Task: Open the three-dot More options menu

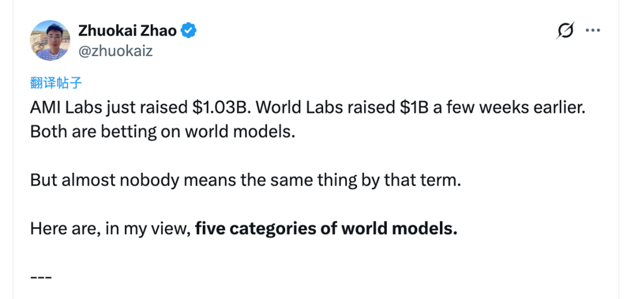Action: click(x=593, y=30)
